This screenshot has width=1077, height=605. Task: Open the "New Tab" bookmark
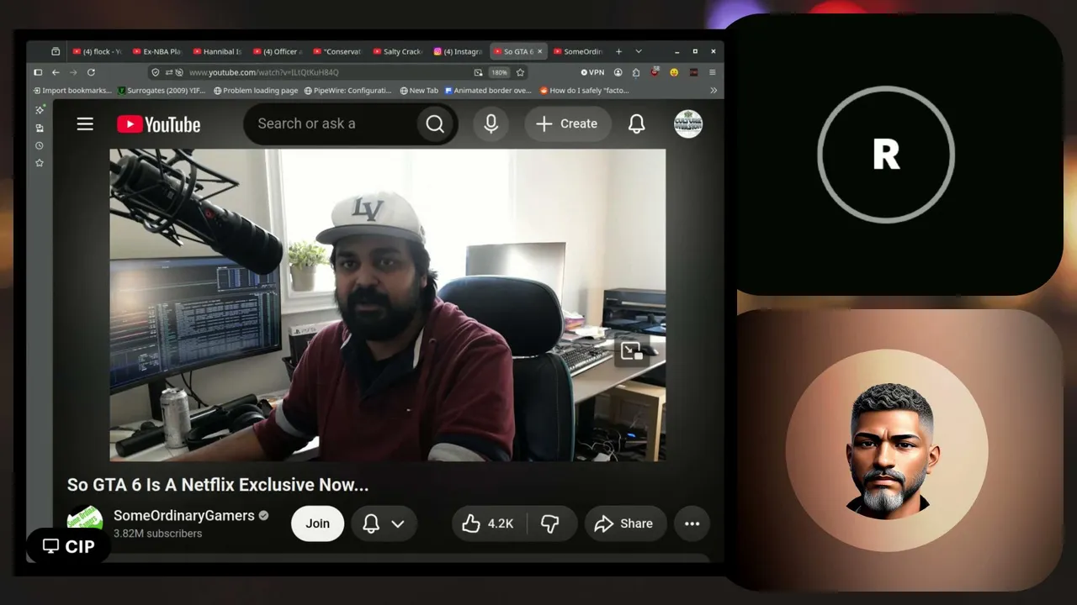[x=419, y=91]
